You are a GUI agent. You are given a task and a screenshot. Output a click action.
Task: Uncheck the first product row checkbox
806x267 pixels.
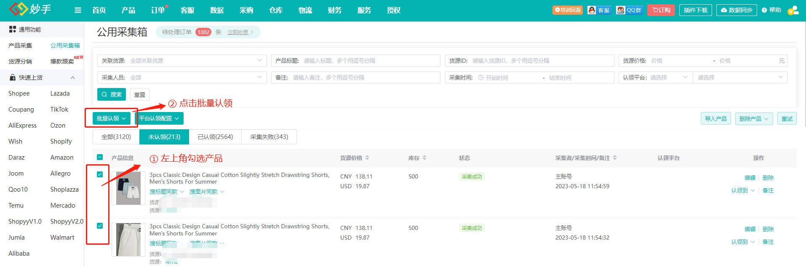tap(100, 174)
